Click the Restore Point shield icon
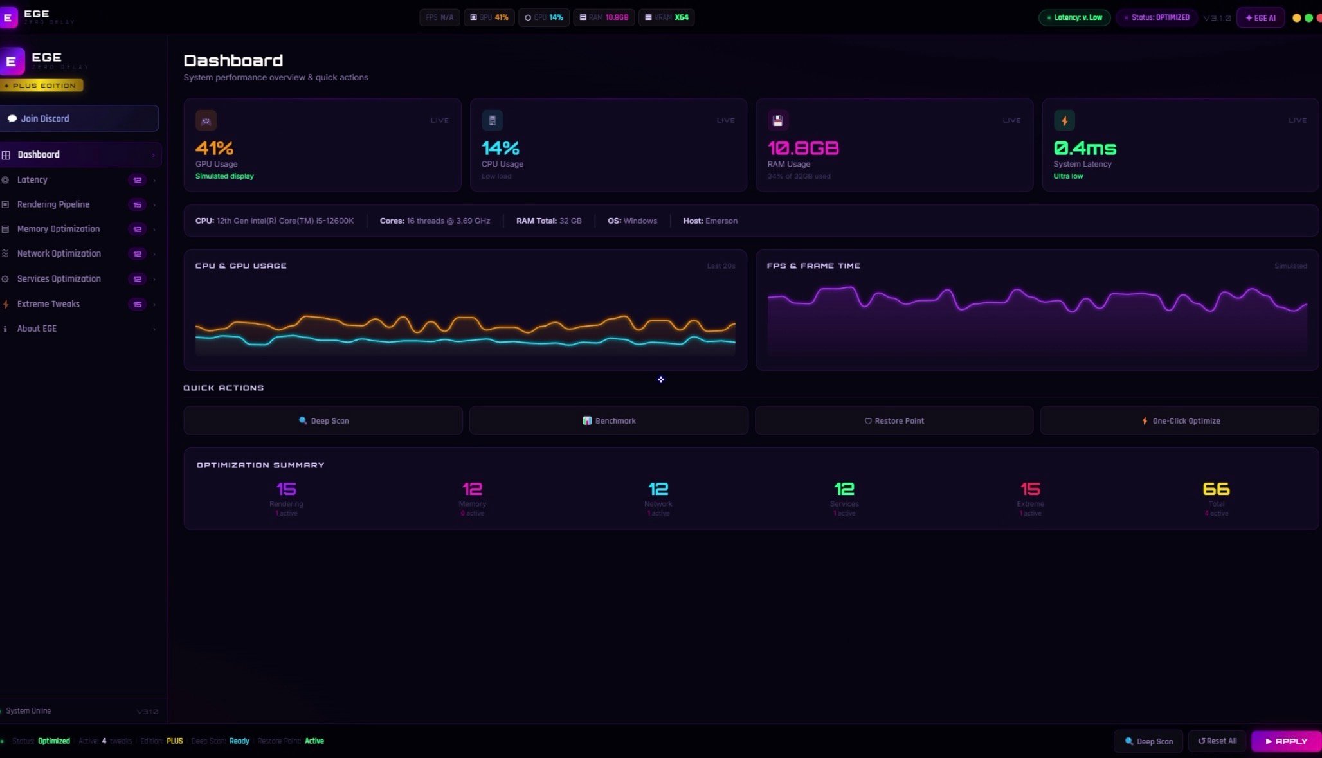 (868, 421)
